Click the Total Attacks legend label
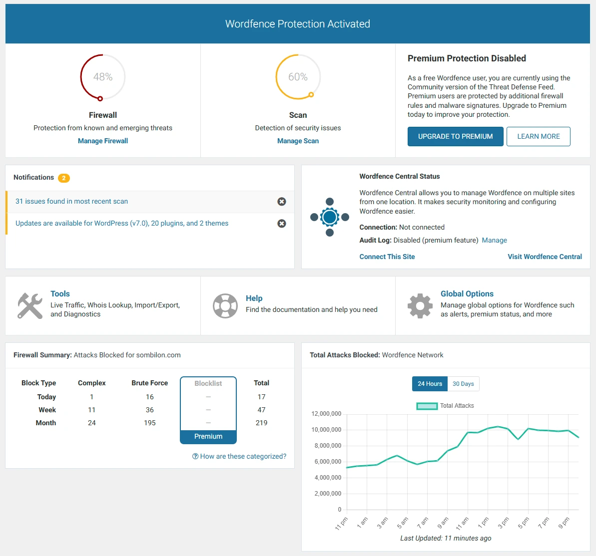This screenshot has width=596, height=556. (x=457, y=406)
